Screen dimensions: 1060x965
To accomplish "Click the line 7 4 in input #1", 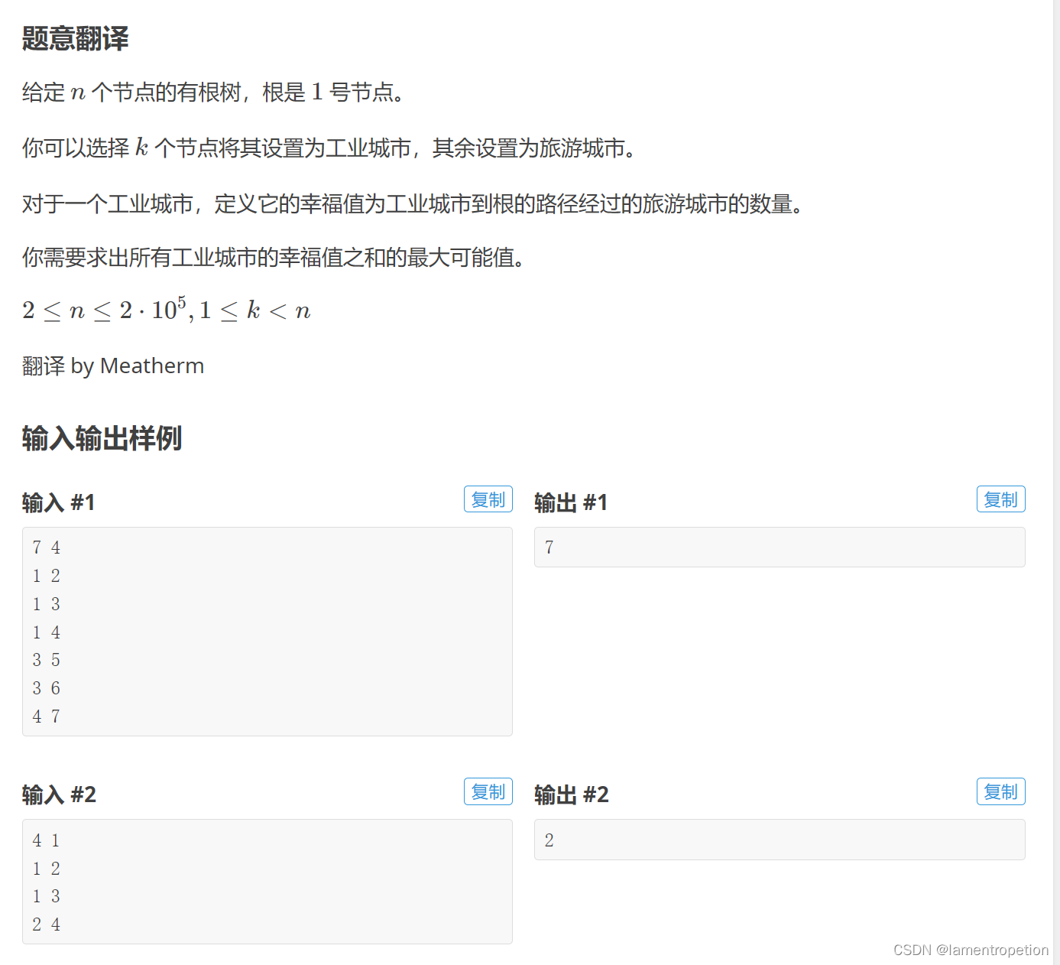I will pyautogui.click(x=46, y=547).
